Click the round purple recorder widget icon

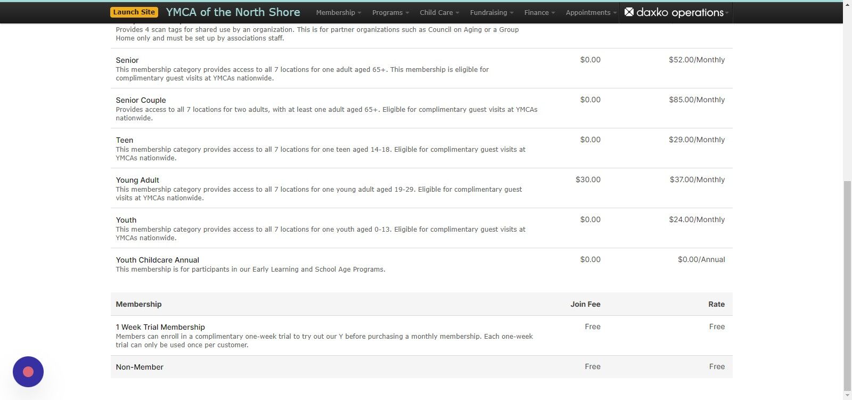pos(28,372)
